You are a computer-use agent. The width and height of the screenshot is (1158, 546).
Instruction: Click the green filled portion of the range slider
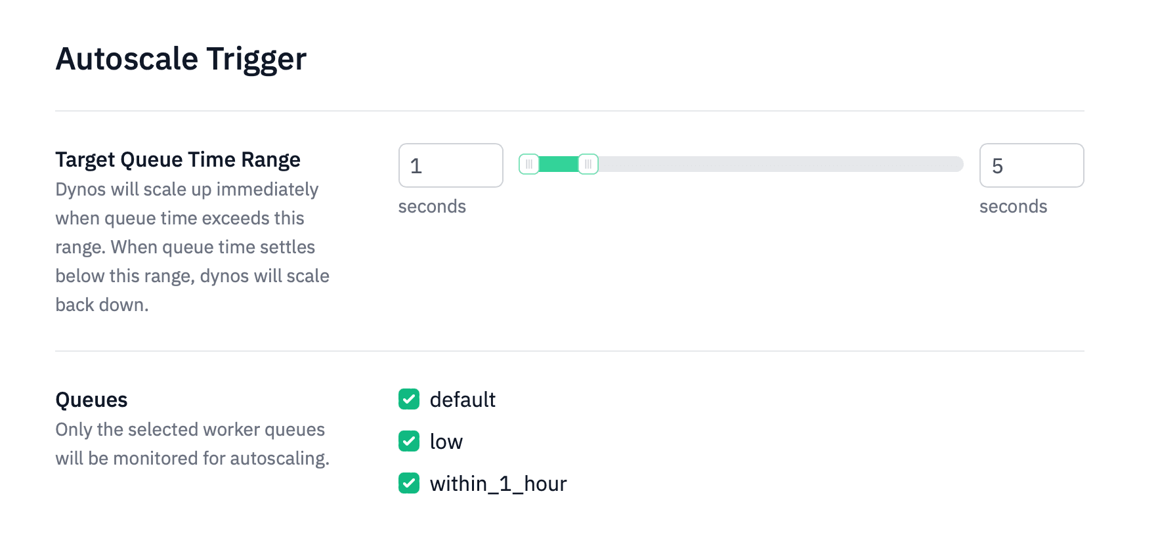pos(558,165)
